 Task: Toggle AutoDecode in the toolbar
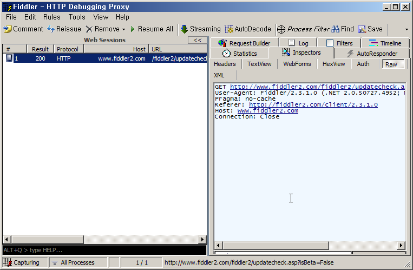[x=247, y=29]
